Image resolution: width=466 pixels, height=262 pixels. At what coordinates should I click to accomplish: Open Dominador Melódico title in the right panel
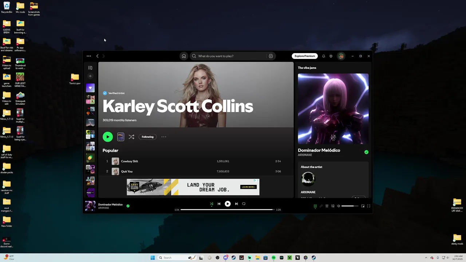tap(319, 150)
